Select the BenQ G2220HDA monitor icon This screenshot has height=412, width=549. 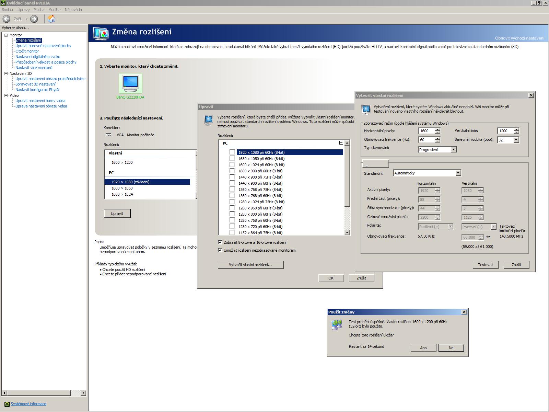coord(130,83)
